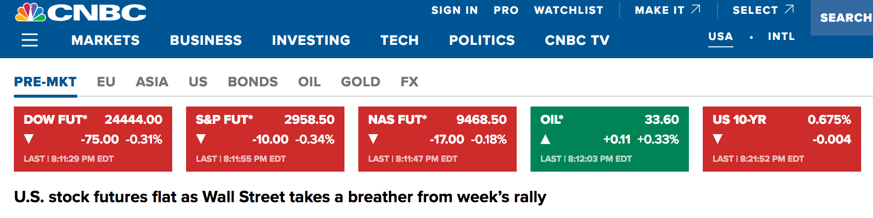Open the Markets menu
873x218 pixels.
pos(105,40)
